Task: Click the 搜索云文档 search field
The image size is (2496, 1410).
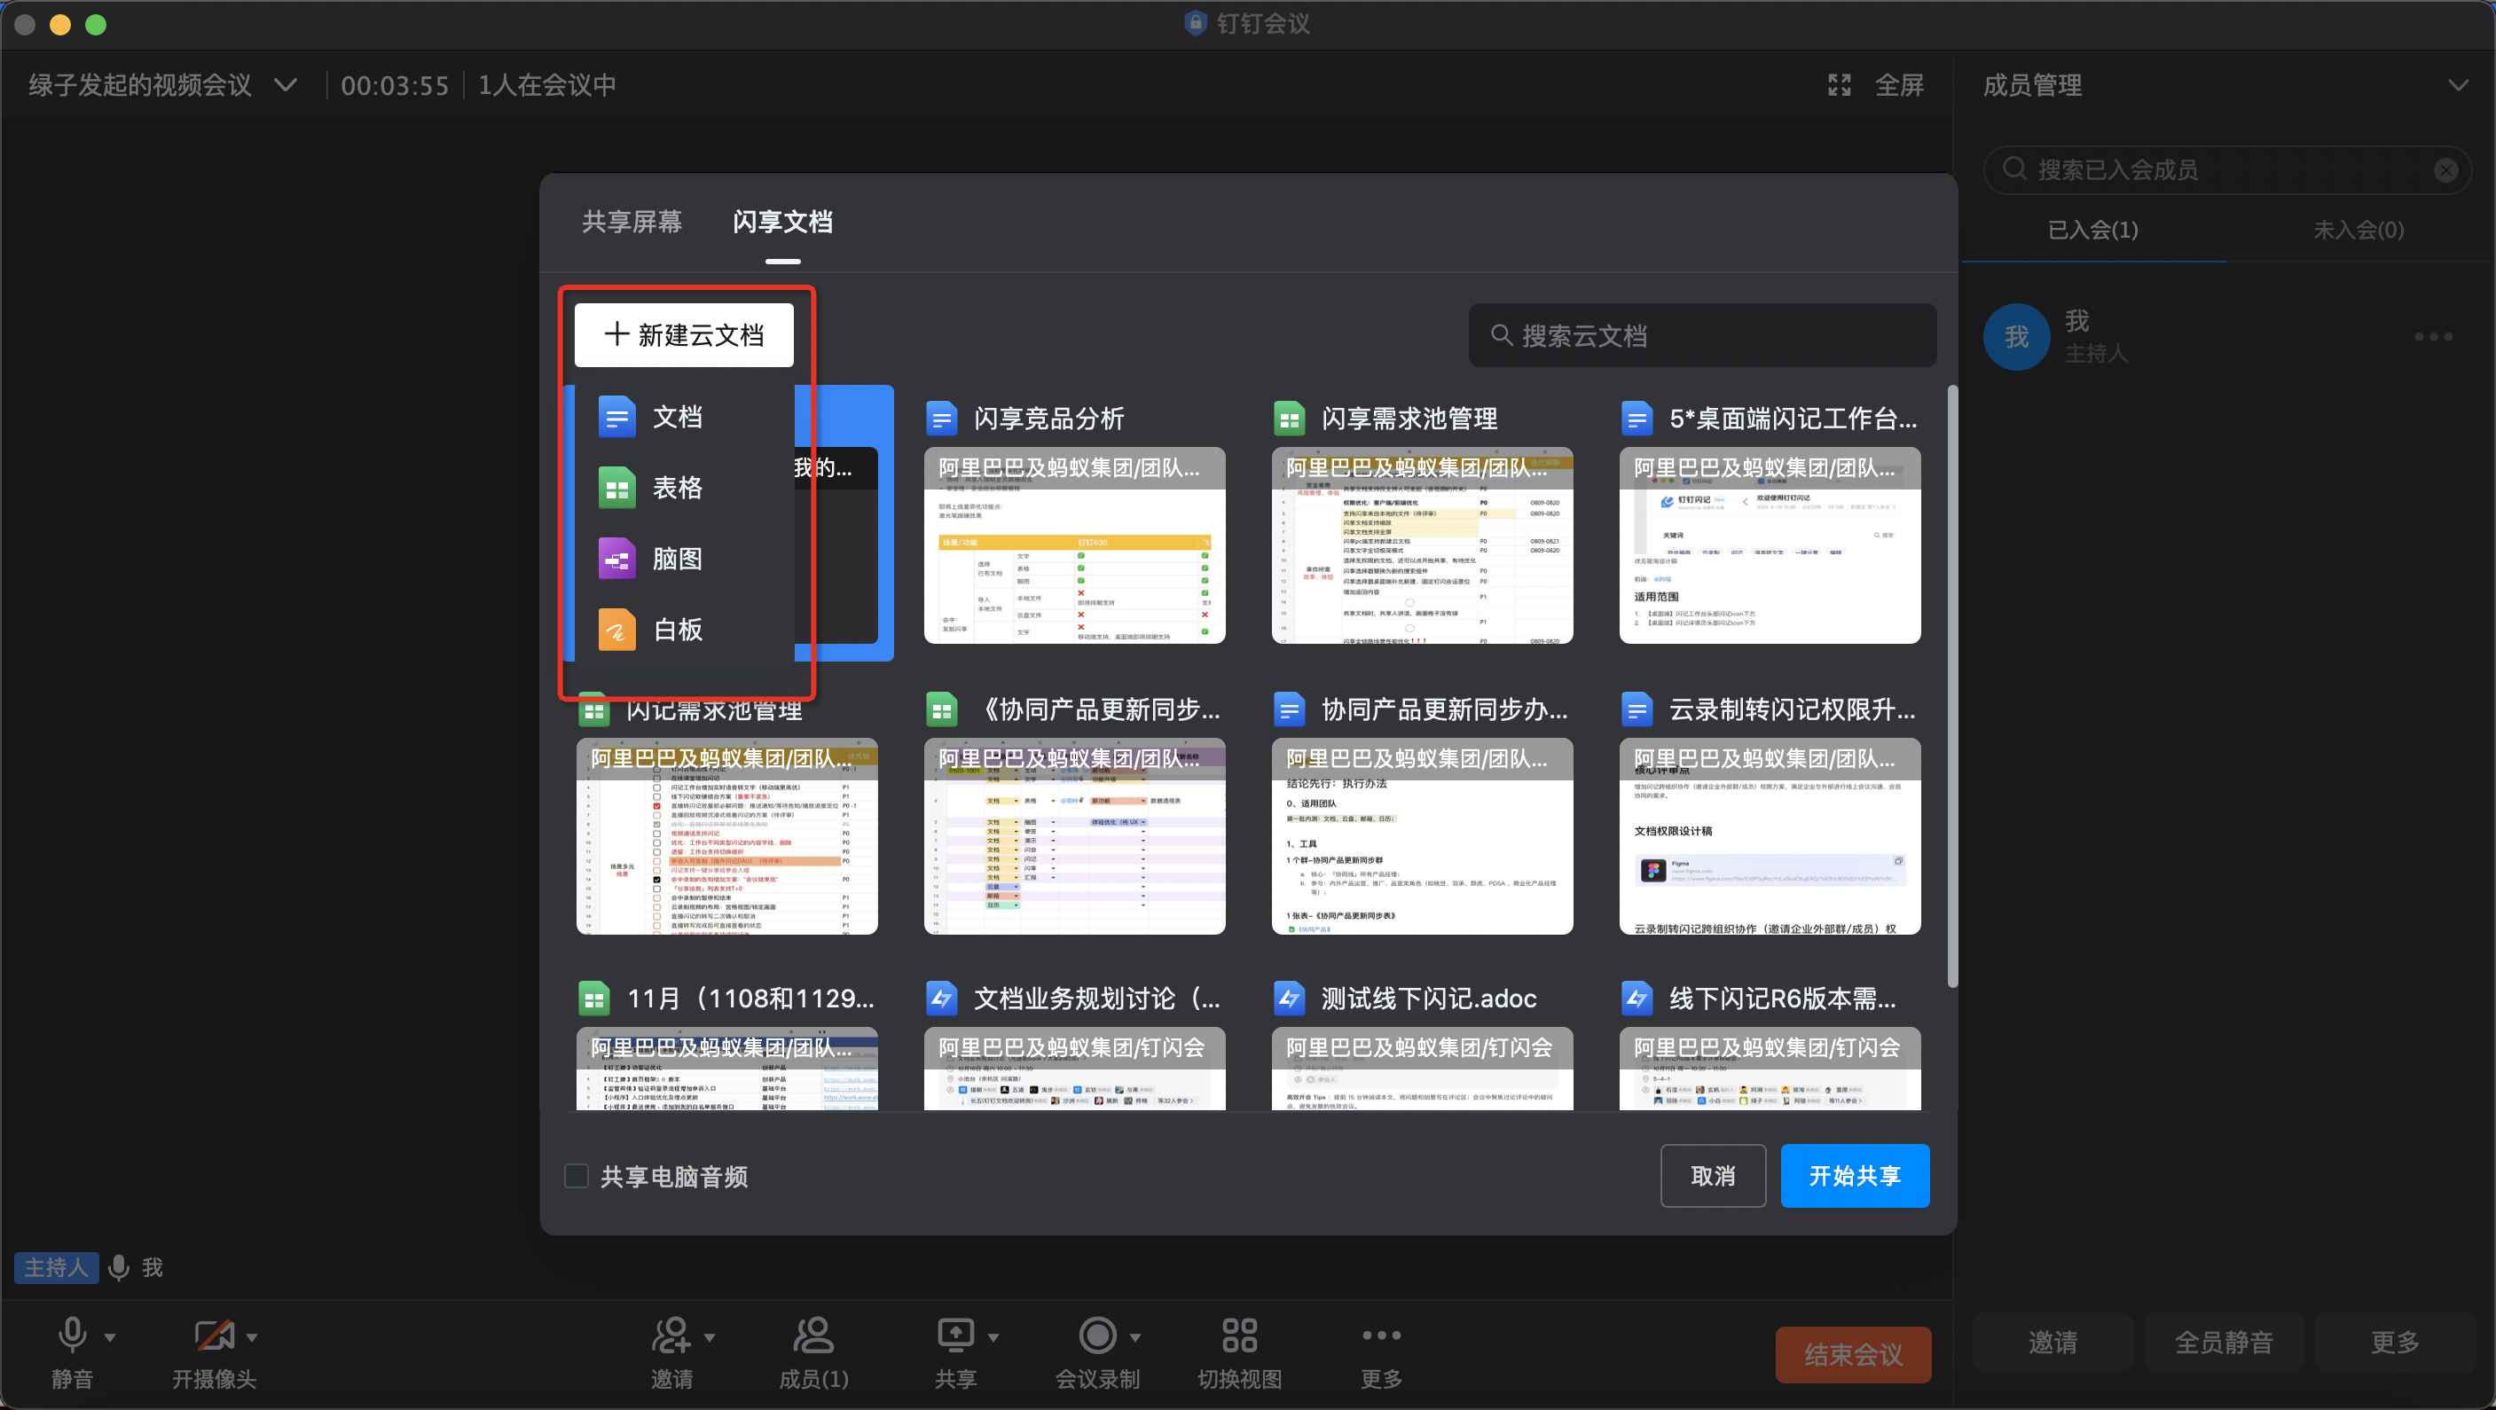Action: pos(1702,335)
